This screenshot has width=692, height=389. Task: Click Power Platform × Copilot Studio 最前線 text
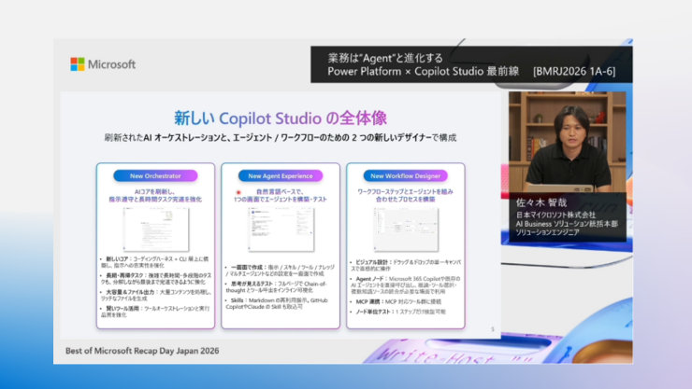[x=424, y=71]
